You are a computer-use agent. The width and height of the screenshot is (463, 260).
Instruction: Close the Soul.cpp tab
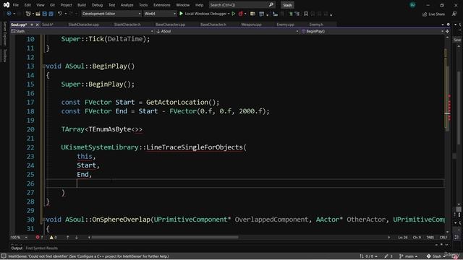[x=37, y=25]
